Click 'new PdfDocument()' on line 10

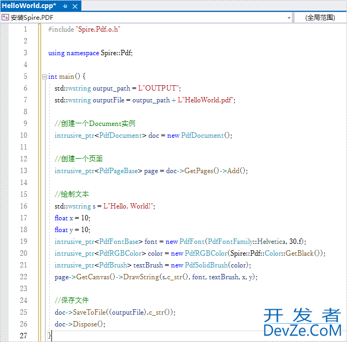pos(199,135)
